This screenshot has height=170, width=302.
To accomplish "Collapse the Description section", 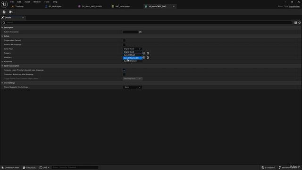I will [x=2, y=28].
